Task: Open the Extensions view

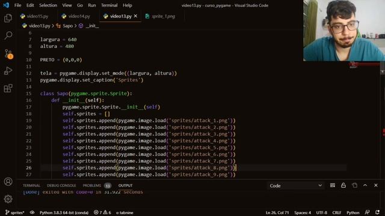Action: (8, 88)
